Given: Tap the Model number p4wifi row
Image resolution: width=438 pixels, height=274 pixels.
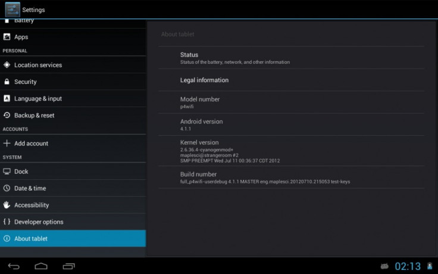Looking at the screenshot, I should (291, 102).
